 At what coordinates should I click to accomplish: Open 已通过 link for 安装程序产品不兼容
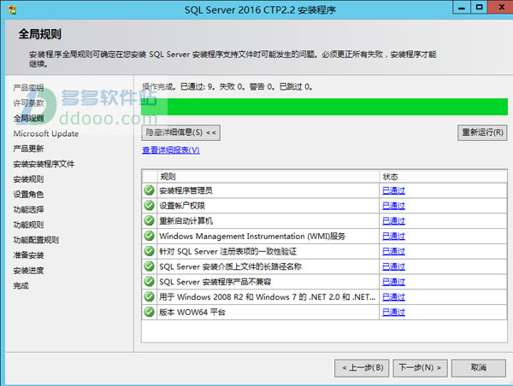point(393,282)
